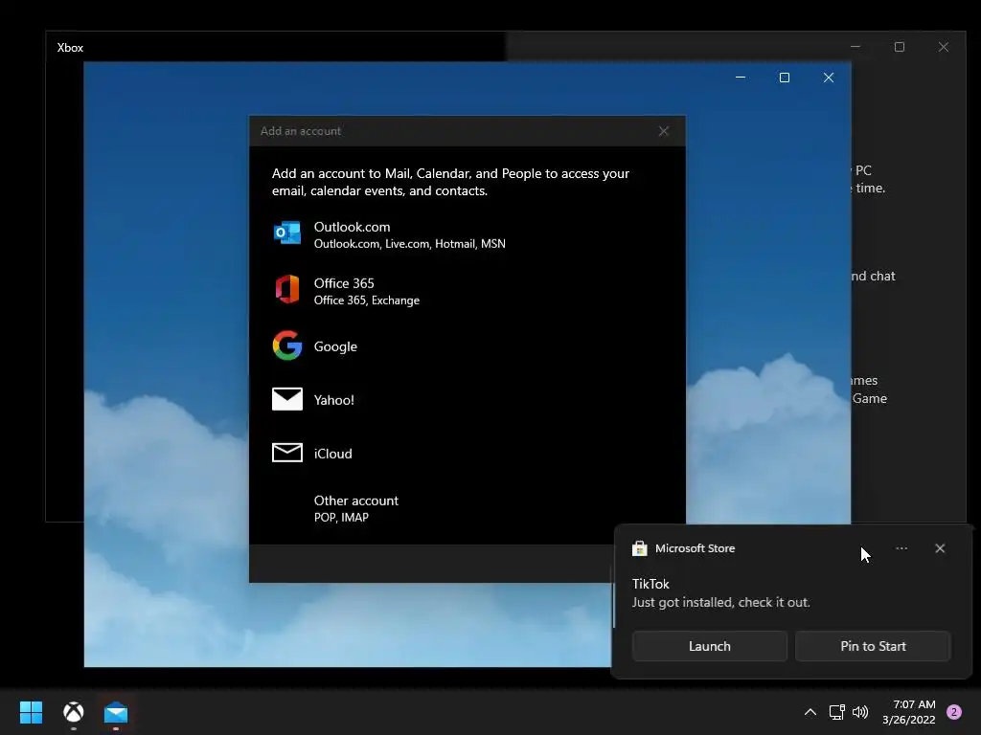The height and width of the screenshot is (735, 981).
Task: Show hidden system tray icons
Action: 810,712
